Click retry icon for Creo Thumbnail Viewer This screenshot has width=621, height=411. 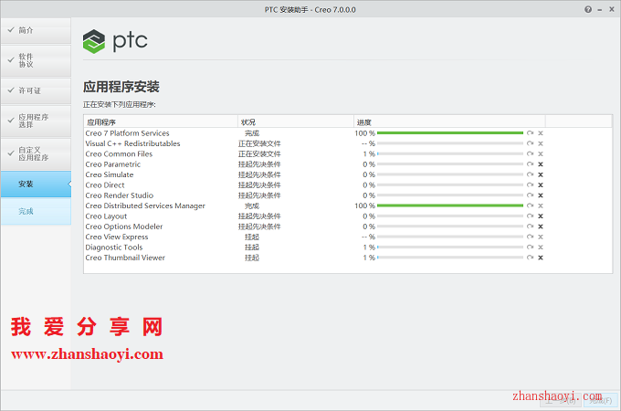pyautogui.click(x=530, y=258)
